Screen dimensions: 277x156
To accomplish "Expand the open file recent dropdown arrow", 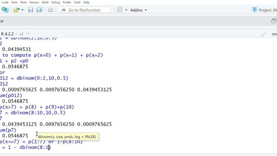I will 23,10.
